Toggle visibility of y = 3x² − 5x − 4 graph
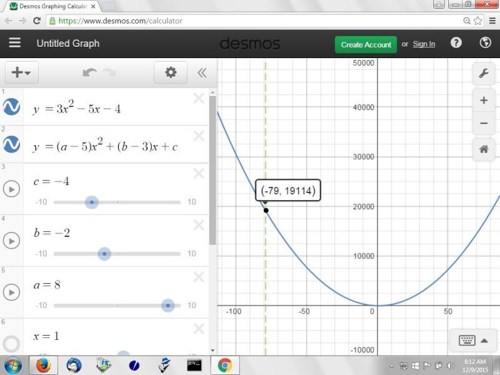Image resolution: width=500 pixels, height=375 pixels. [11, 106]
